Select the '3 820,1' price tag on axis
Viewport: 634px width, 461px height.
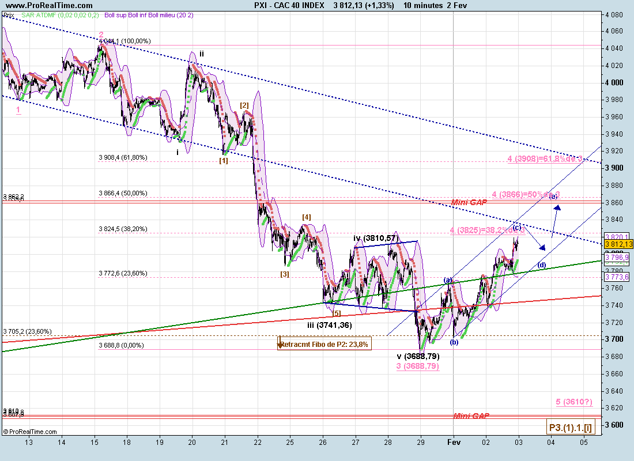click(617, 237)
